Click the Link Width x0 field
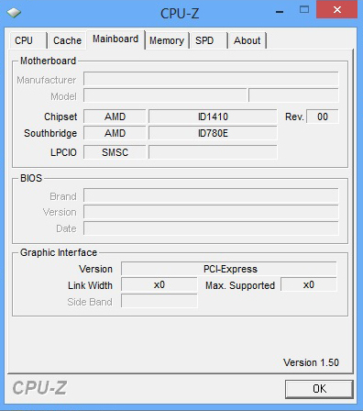Viewport: 363px width, 411px height. point(159,285)
